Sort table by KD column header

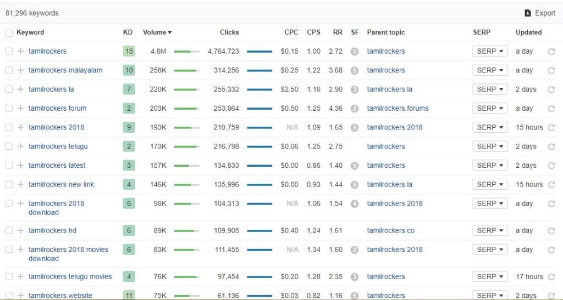tap(128, 32)
